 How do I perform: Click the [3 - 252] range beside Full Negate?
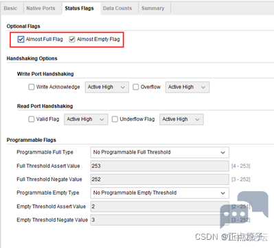tap(241, 179)
